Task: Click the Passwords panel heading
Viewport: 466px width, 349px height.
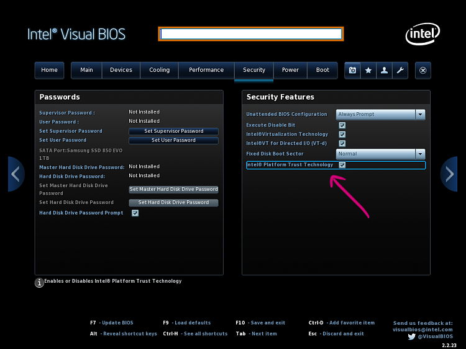Action: pos(60,97)
